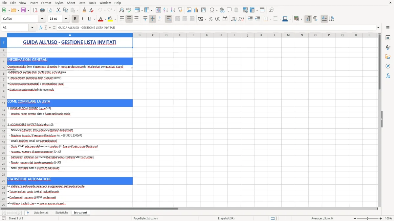Open the Data menu
This screenshot has height=221, width=394.
[81, 3]
